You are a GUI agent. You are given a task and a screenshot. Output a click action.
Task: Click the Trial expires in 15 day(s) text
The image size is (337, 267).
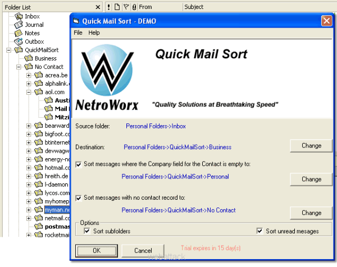(x=211, y=248)
